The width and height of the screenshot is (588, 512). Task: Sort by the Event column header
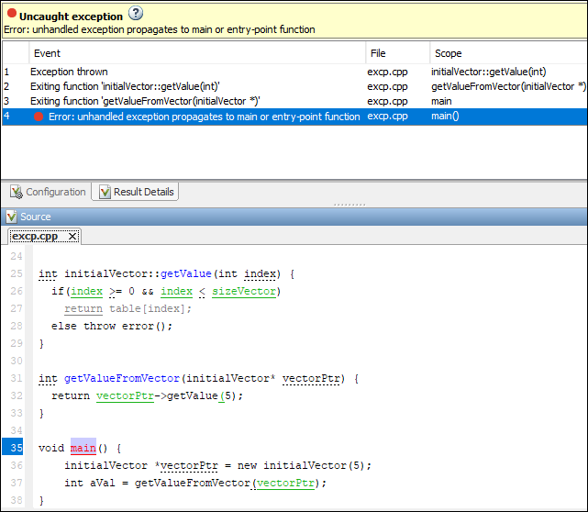47,53
